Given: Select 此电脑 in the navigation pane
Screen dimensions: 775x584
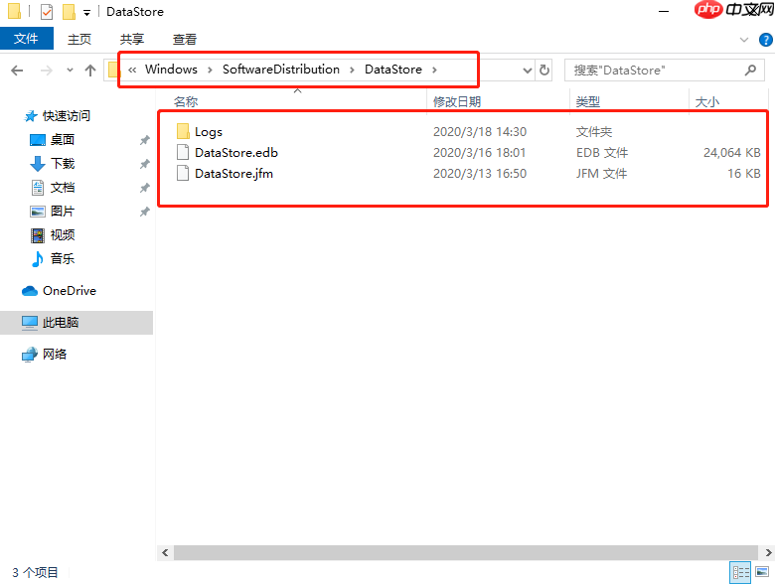Looking at the screenshot, I should [77, 323].
